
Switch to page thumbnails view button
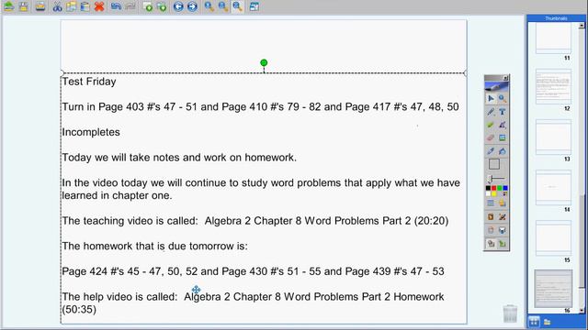[534, 322]
